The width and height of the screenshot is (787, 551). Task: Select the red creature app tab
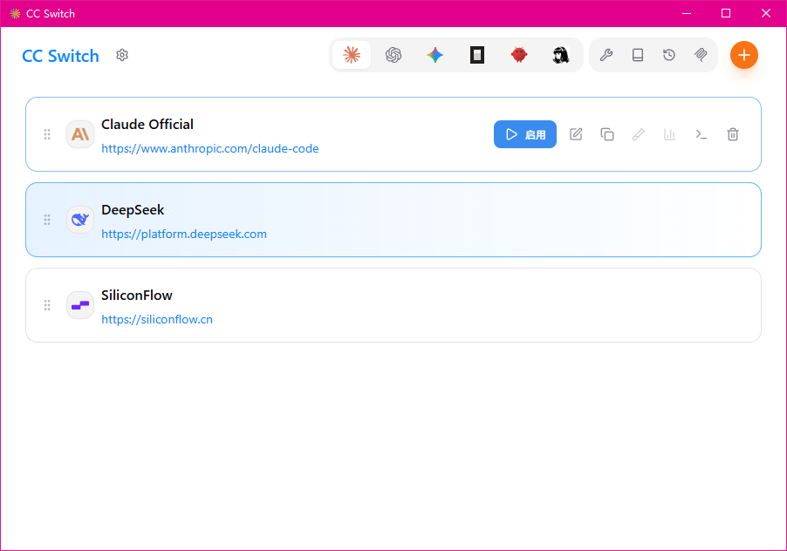click(519, 55)
